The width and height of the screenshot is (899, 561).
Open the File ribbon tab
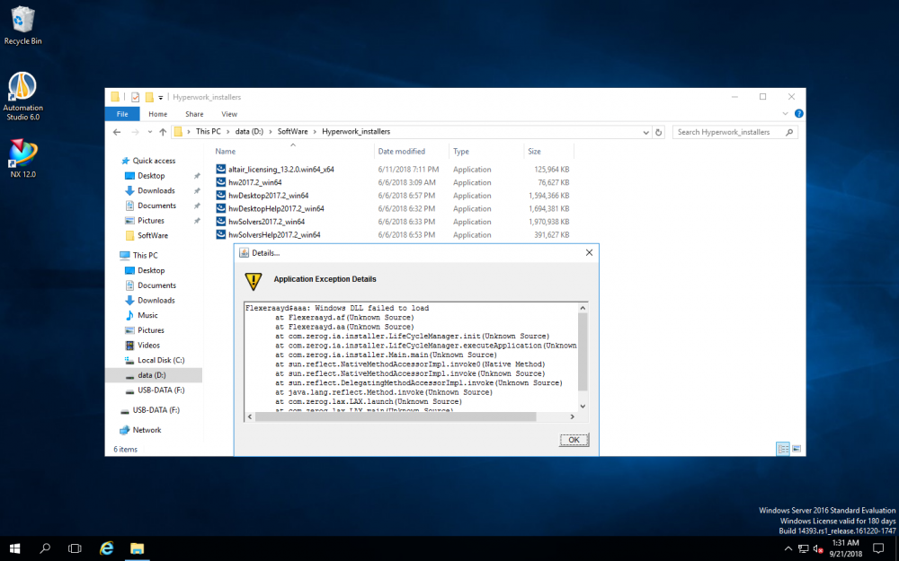tap(122, 114)
